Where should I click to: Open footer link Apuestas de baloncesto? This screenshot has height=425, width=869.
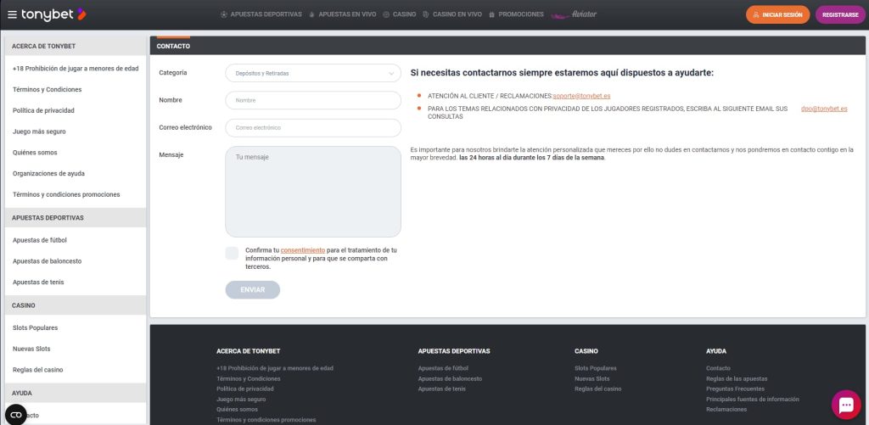point(450,378)
